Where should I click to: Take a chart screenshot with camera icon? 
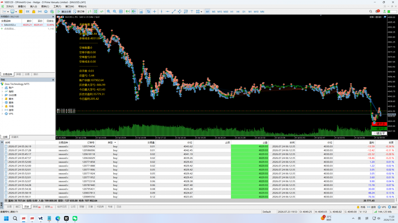[141, 12]
